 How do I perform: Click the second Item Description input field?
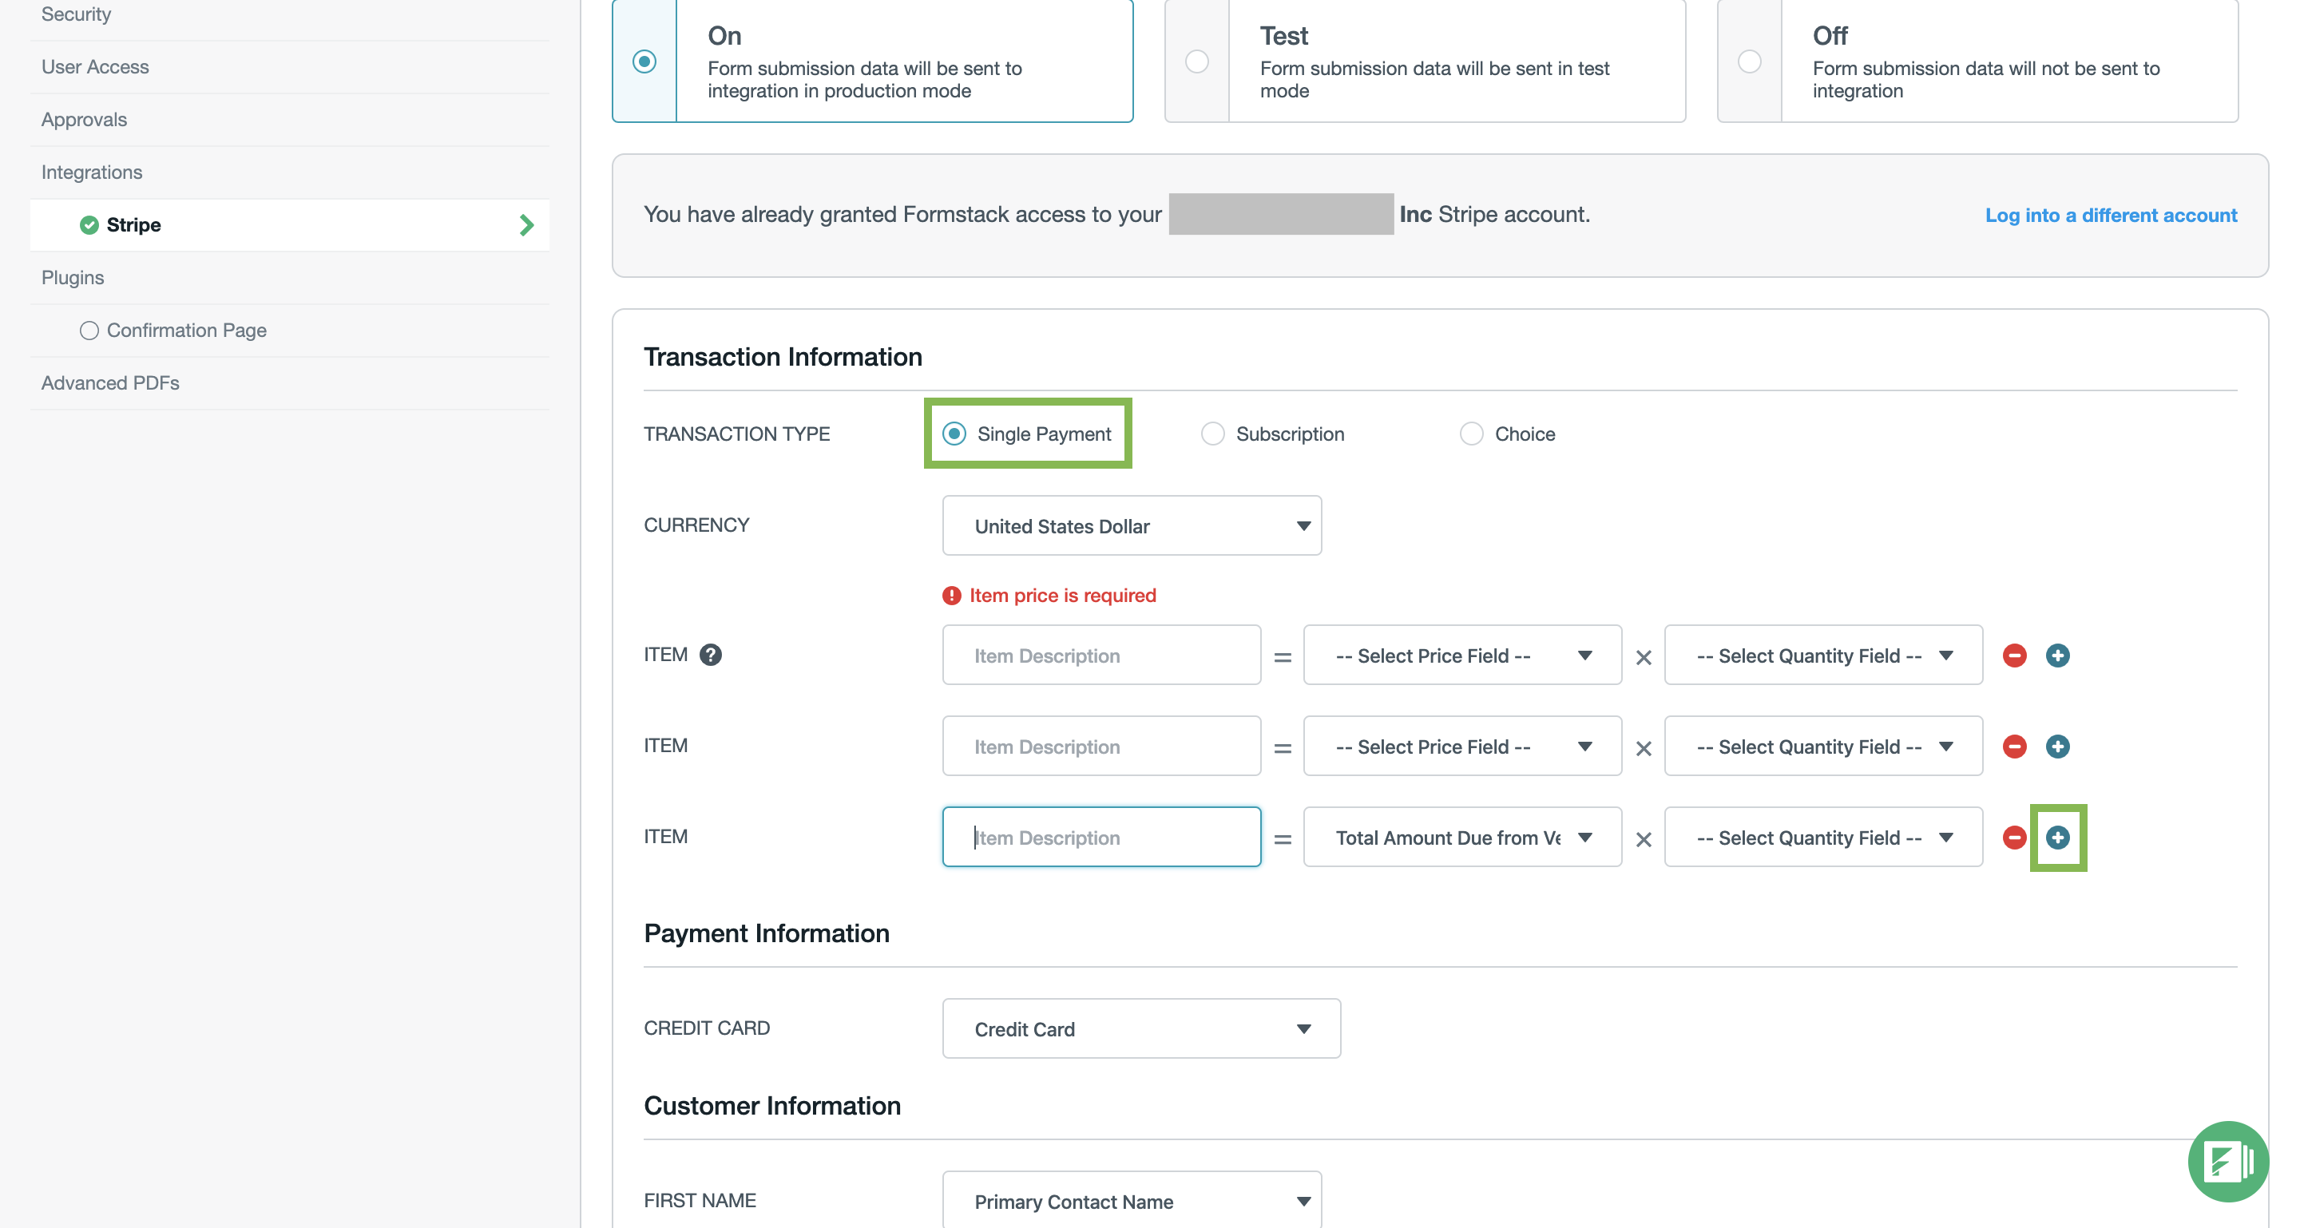point(1101,746)
